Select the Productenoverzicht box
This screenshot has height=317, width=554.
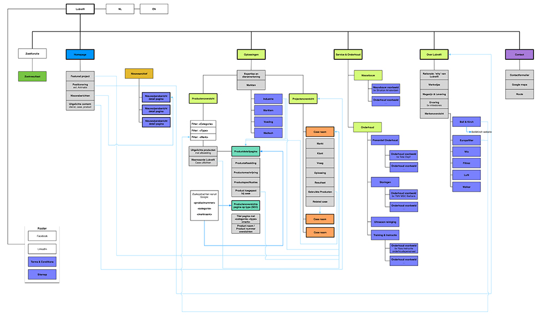[x=202, y=99]
